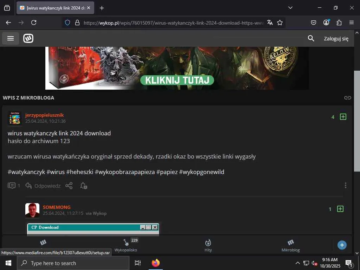Show hidden system tray icons chevron
Image resolution: width=360 pixels, height=270 pixels.
(x=297, y=263)
